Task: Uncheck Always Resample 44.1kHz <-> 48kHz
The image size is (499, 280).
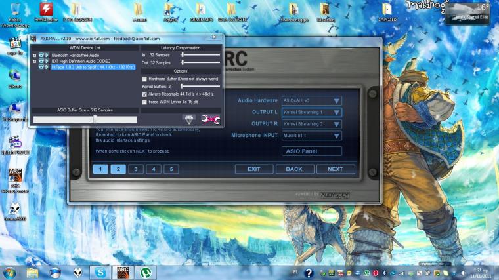Action: click(144, 94)
